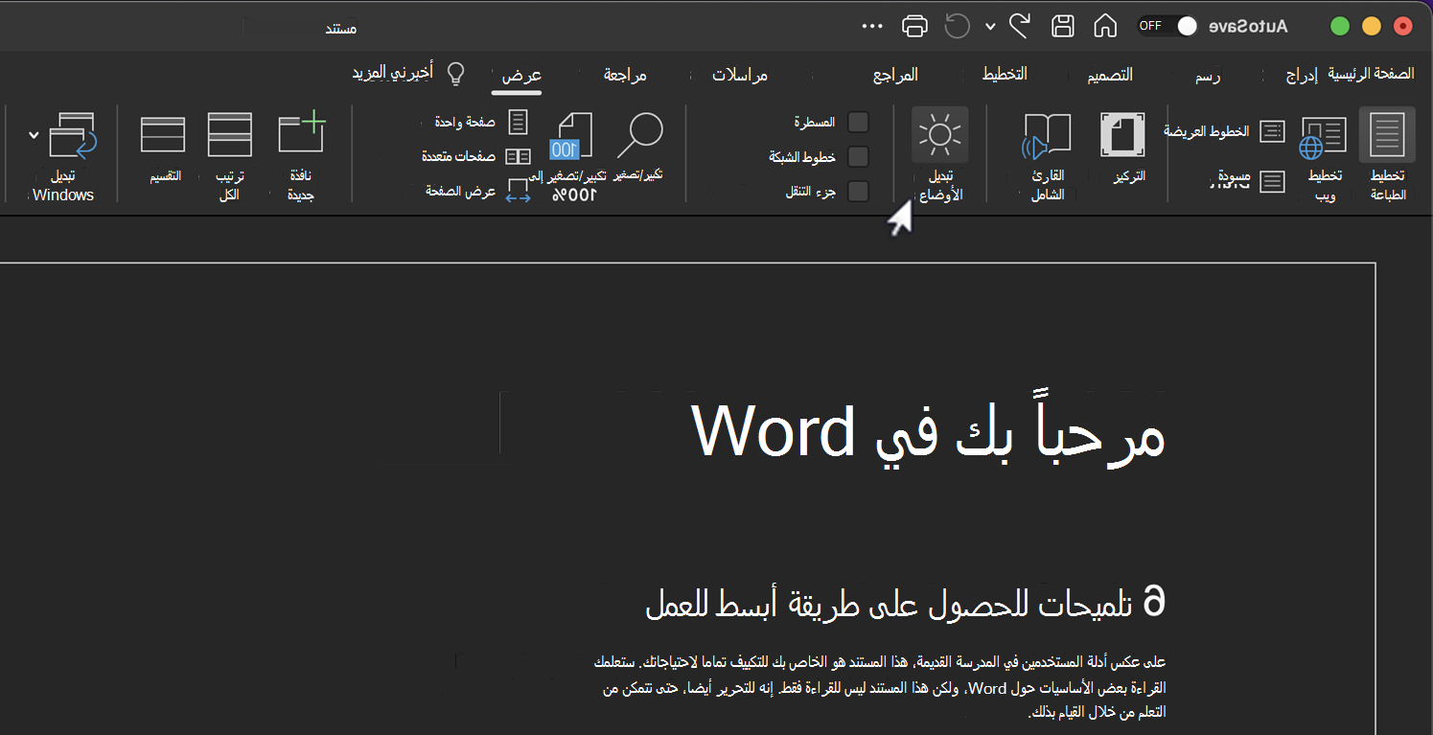Launch Immersive Reader (القارئ الشامل)
The image size is (1433, 735).
pyautogui.click(x=1046, y=155)
